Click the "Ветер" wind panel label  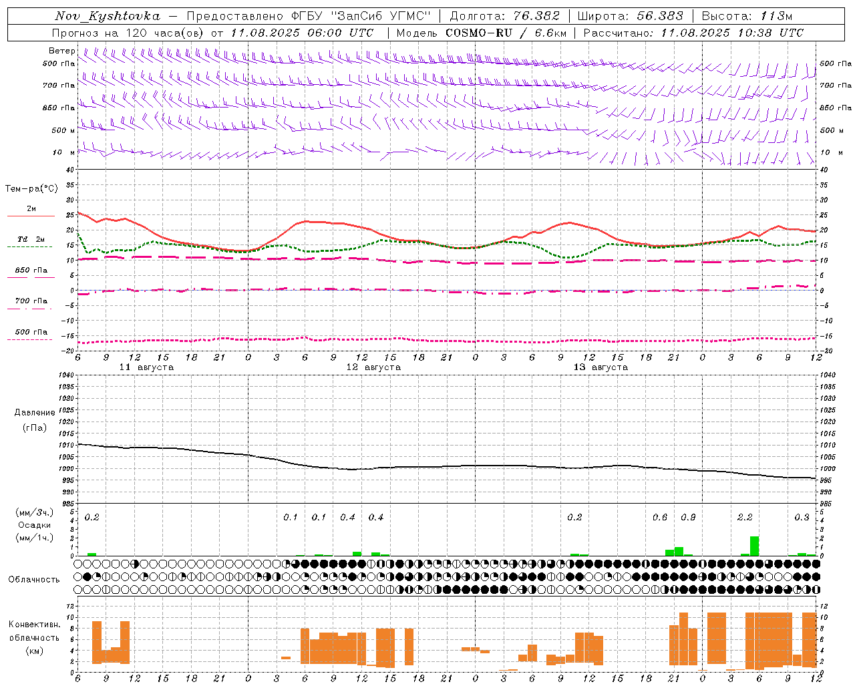[x=61, y=51]
